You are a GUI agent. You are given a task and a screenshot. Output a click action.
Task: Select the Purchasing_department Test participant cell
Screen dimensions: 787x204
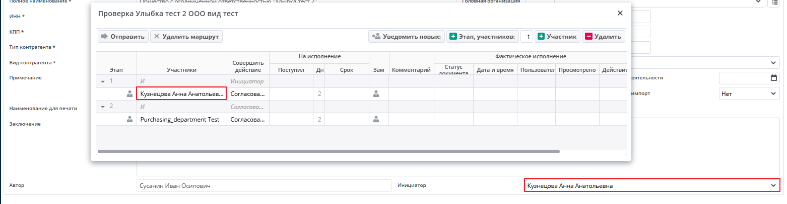coord(181,119)
